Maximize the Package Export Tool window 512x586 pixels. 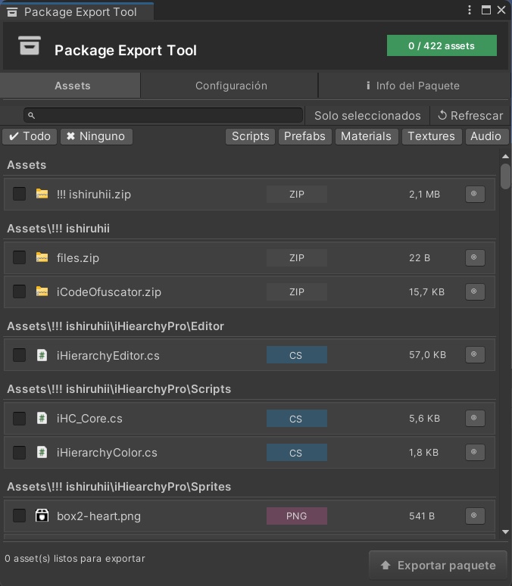pos(485,10)
